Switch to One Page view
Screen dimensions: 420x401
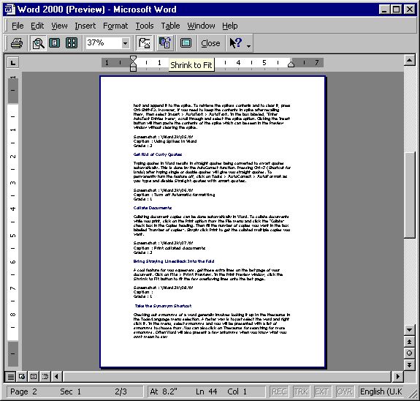(x=55, y=43)
